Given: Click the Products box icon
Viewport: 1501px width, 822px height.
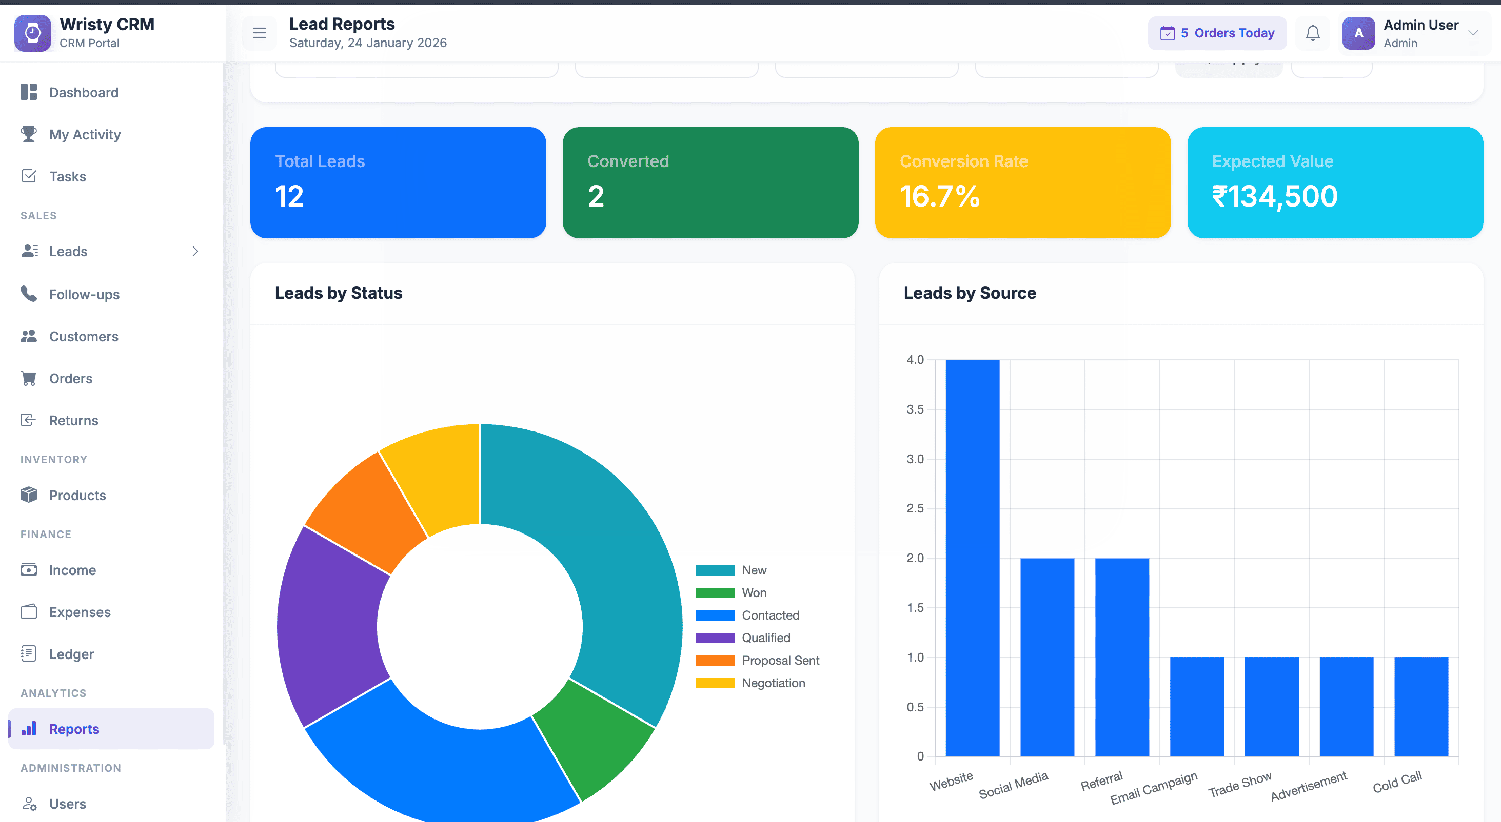Looking at the screenshot, I should coord(29,495).
